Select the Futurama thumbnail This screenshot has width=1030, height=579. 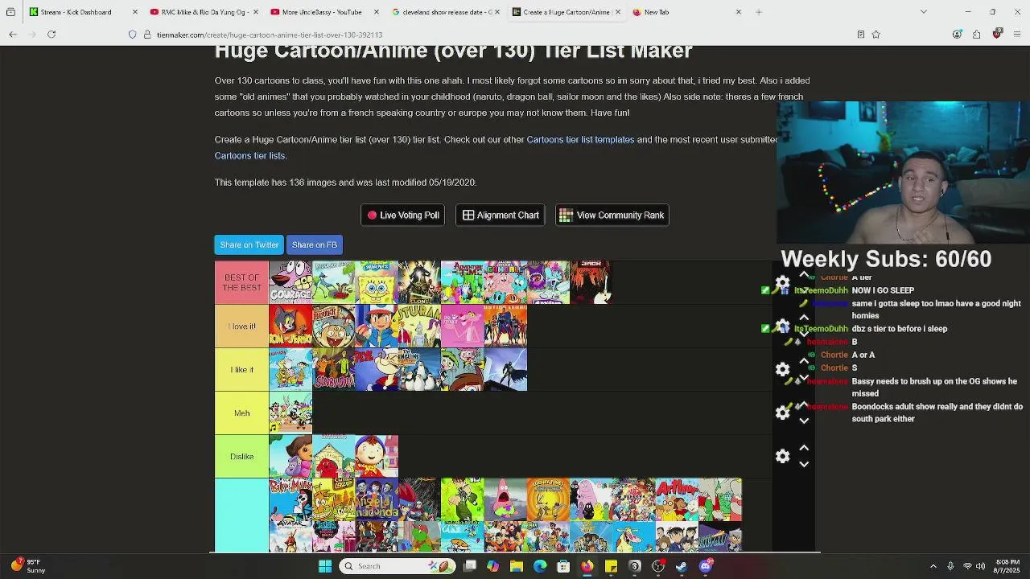click(x=419, y=326)
